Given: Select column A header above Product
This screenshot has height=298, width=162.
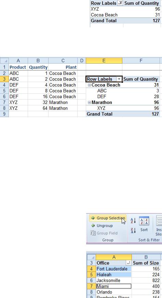Looking at the screenshot, I should pyautogui.click(x=18, y=61).
